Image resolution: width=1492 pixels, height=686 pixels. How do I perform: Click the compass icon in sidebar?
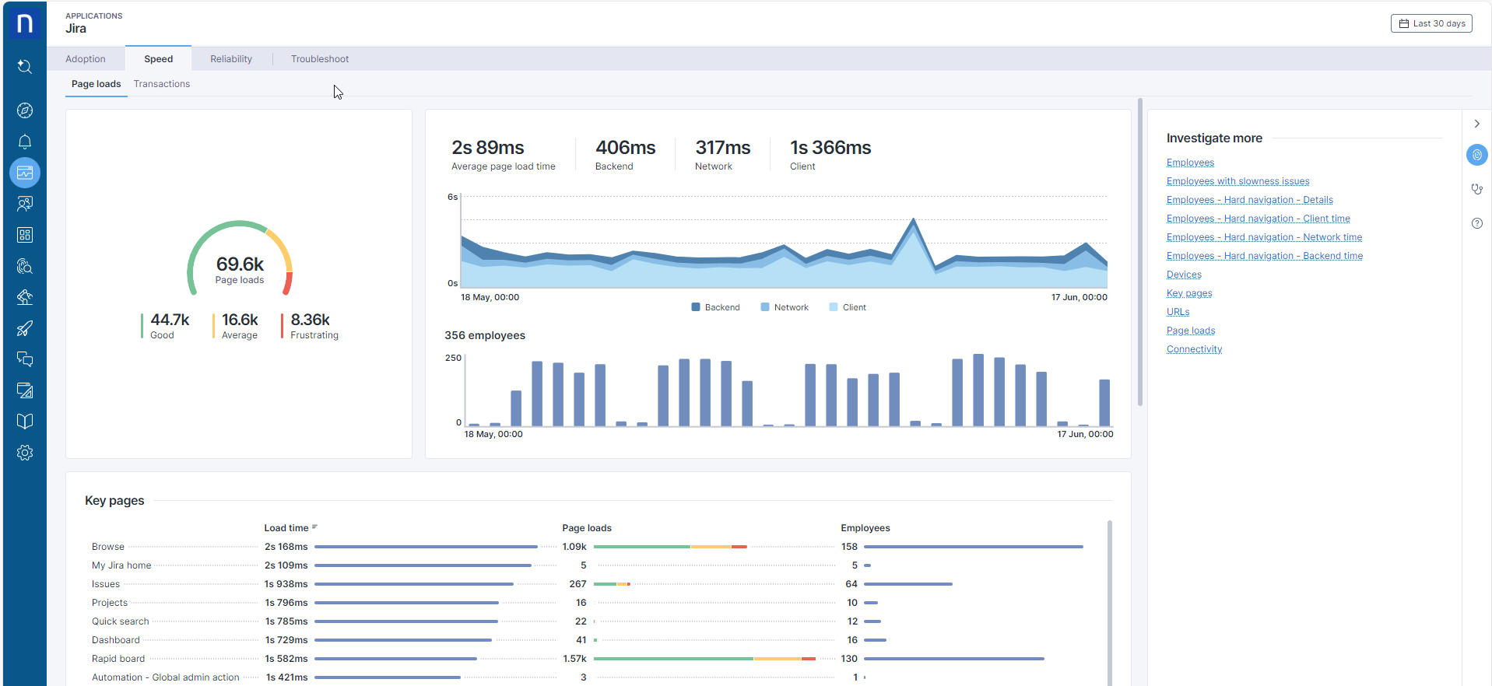pyautogui.click(x=25, y=110)
